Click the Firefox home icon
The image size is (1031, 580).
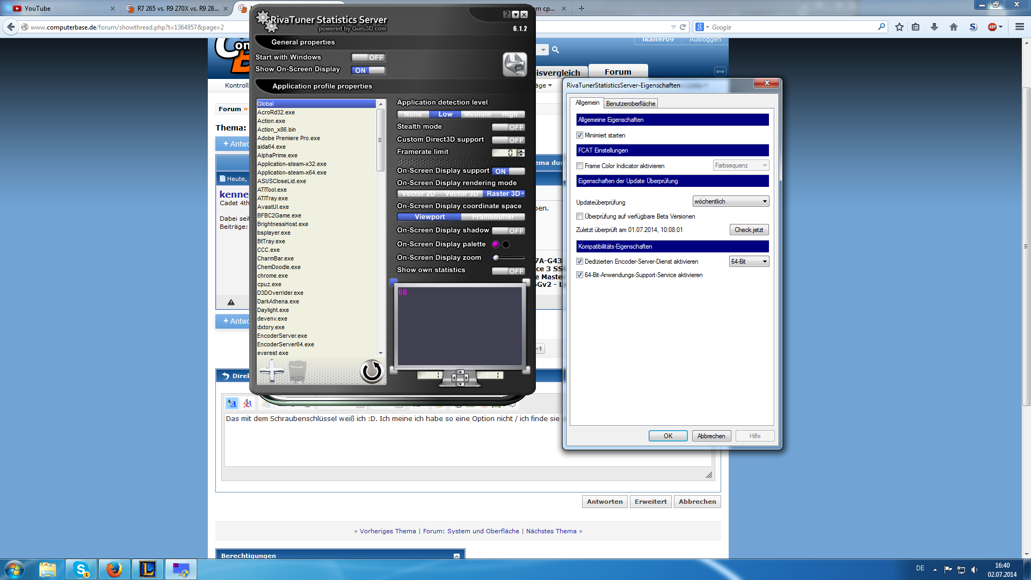point(954,27)
